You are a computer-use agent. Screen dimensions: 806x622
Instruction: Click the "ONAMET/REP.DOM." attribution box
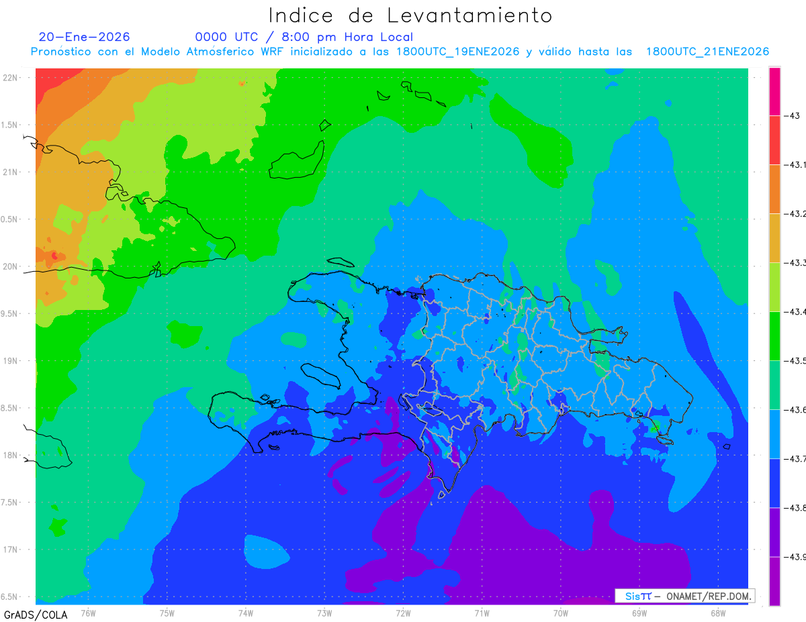click(x=684, y=596)
